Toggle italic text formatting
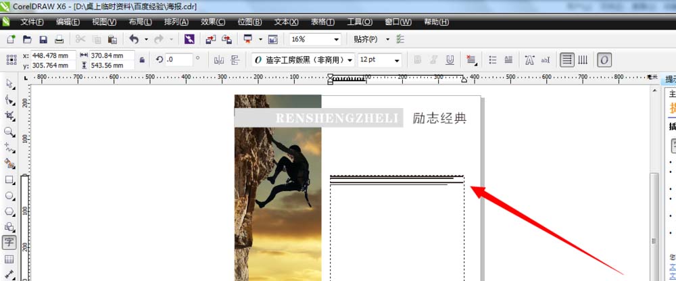676x281 pixels. click(x=434, y=60)
